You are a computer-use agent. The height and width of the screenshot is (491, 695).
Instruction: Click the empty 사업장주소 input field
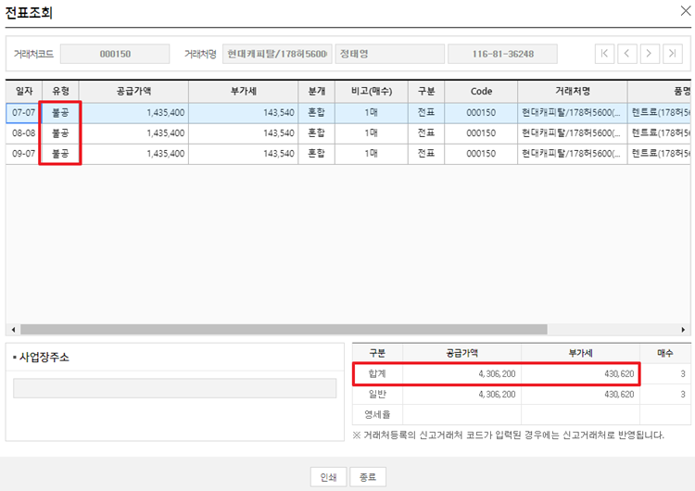(x=174, y=388)
